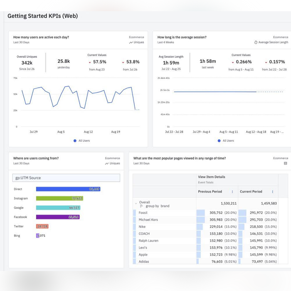Click the table icon in popular pages card
This screenshot has width=291, height=291.
[286, 163]
